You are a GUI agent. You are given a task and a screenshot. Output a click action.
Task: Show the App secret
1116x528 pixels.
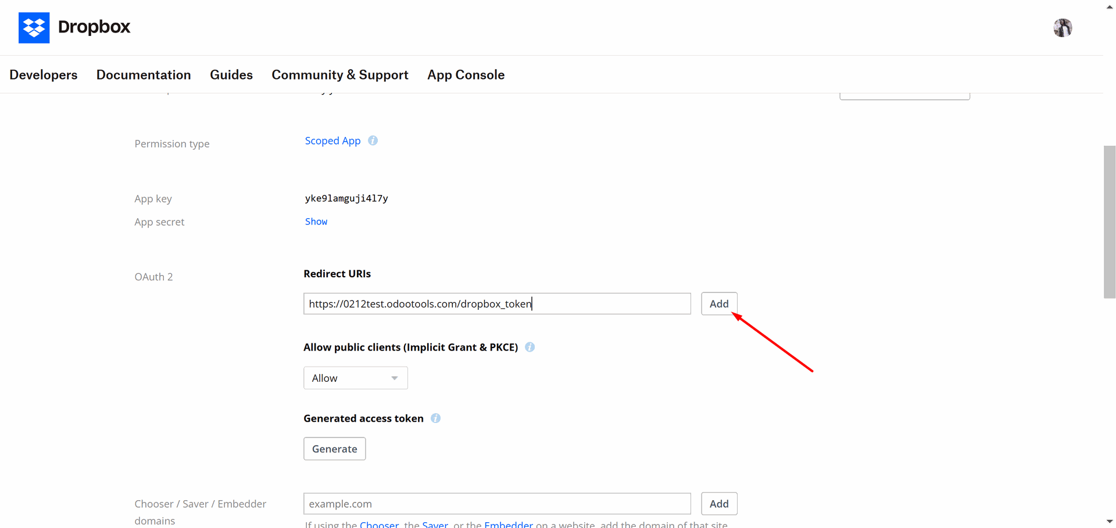click(x=316, y=222)
